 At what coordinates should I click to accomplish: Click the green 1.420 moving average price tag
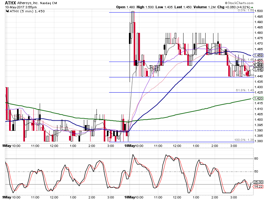tap(258, 99)
